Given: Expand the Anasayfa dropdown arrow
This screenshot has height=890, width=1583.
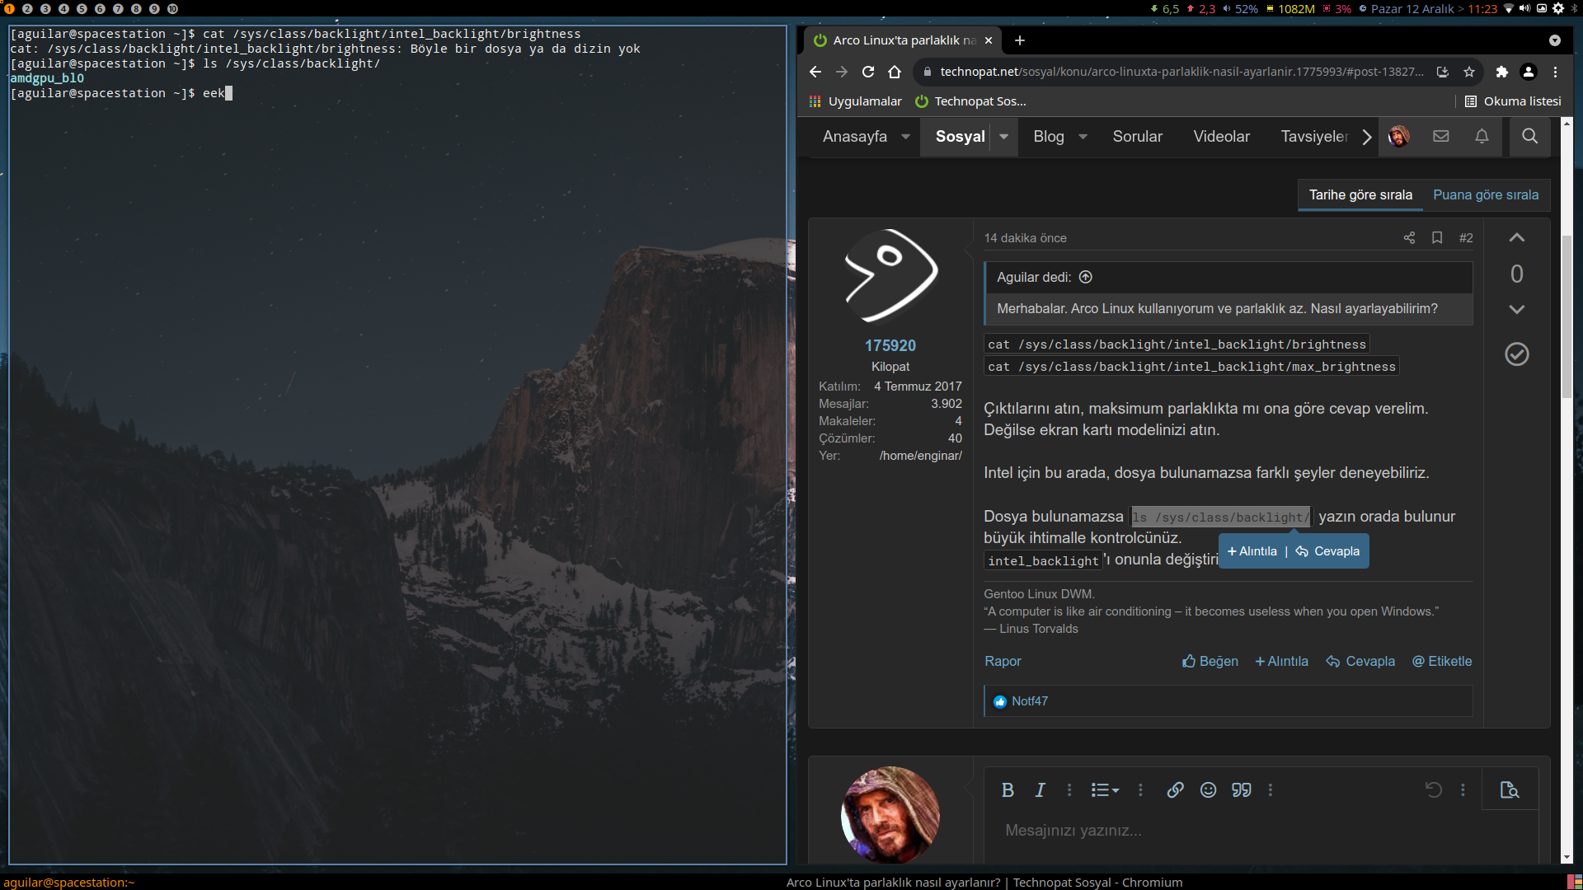Looking at the screenshot, I should coord(905,137).
